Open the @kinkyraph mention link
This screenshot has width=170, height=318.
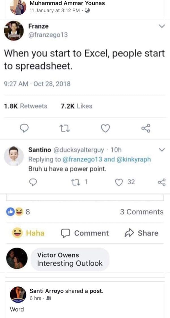click(133, 159)
